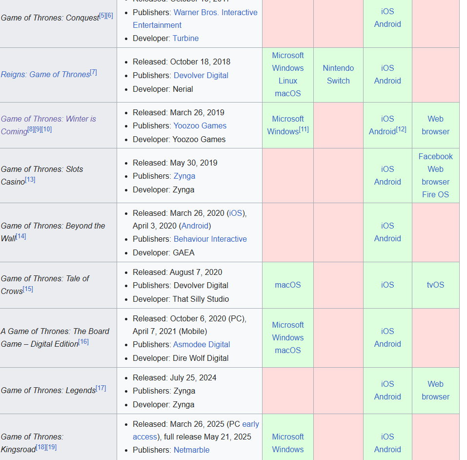Image resolution: width=467 pixels, height=460 pixels.
Task: Open citation [18] after Kingsroad
Action: pos(41,447)
